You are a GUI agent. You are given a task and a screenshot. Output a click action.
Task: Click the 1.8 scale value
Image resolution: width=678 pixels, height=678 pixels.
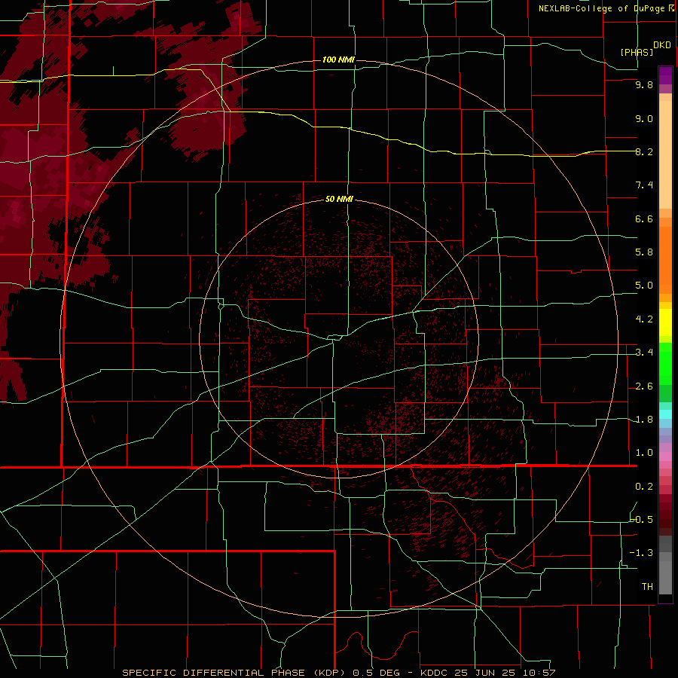[644, 420]
